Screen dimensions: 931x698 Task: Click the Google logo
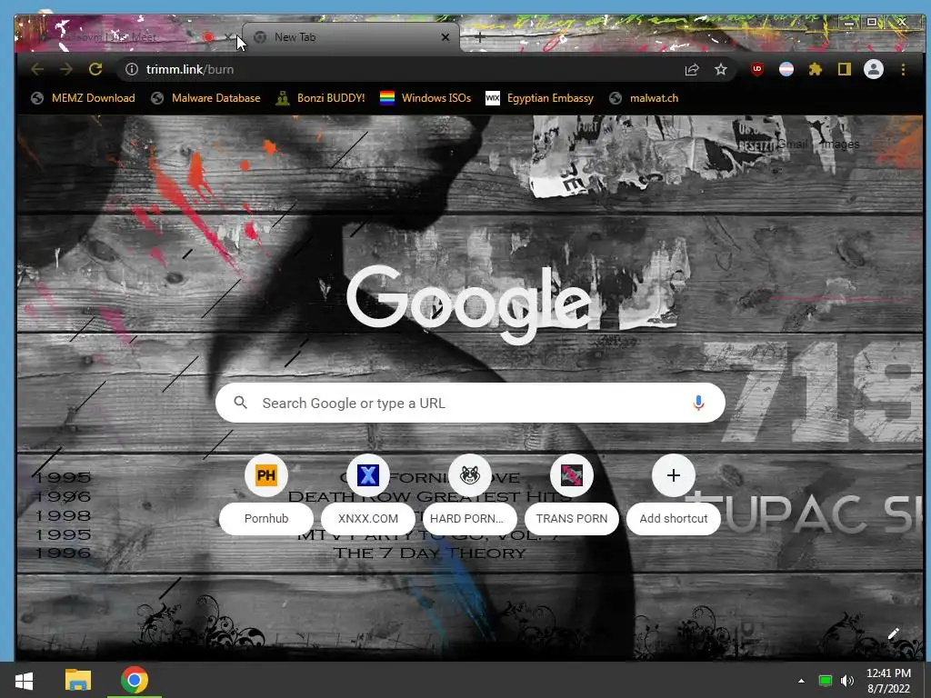click(469, 304)
